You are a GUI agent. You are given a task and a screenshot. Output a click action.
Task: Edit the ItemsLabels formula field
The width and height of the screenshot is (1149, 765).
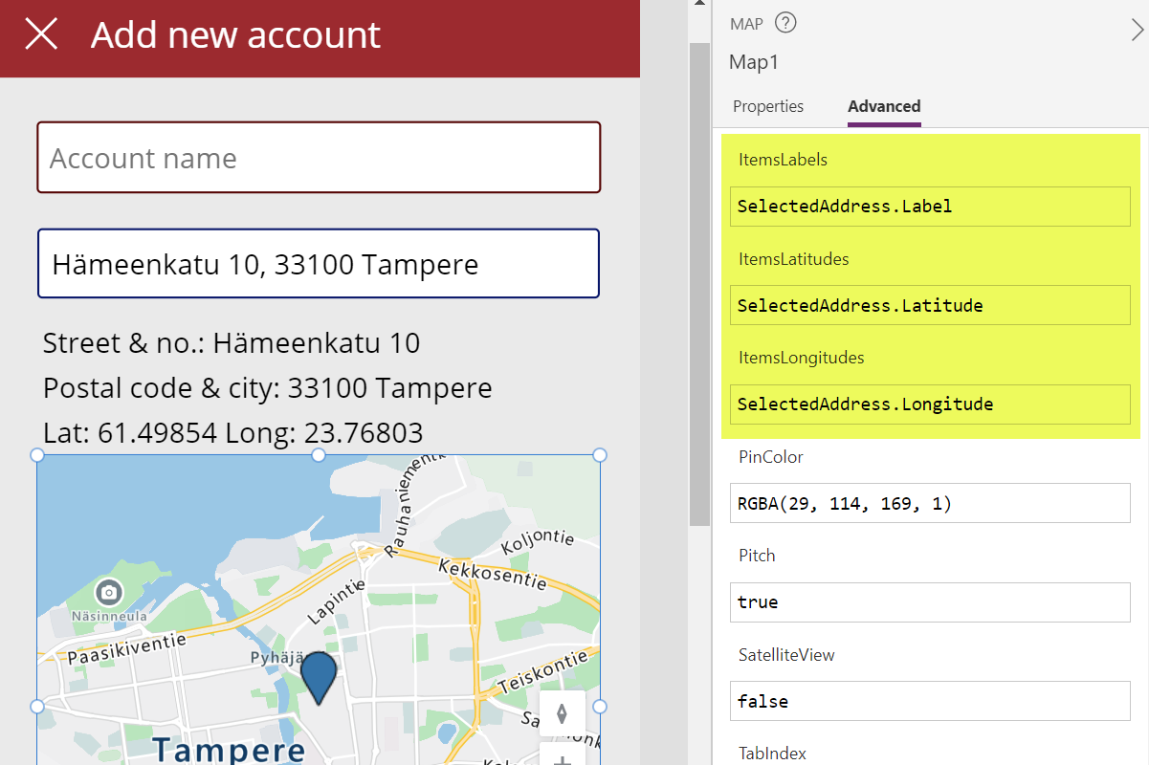click(930, 206)
